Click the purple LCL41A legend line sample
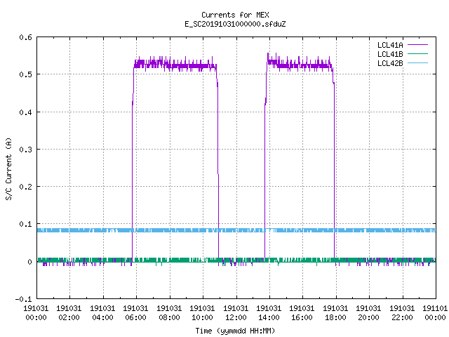This screenshot has width=449, height=337. click(417, 45)
